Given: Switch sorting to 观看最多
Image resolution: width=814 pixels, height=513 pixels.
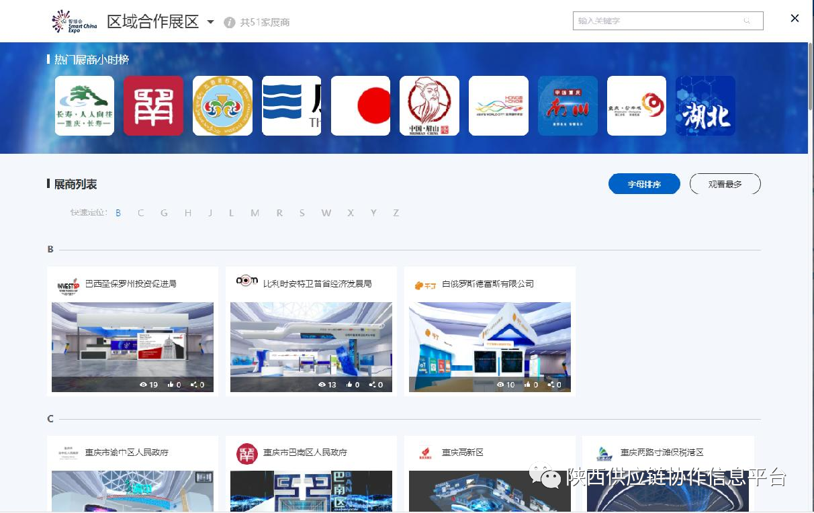Looking at the screenshot, I should point(725,184).
